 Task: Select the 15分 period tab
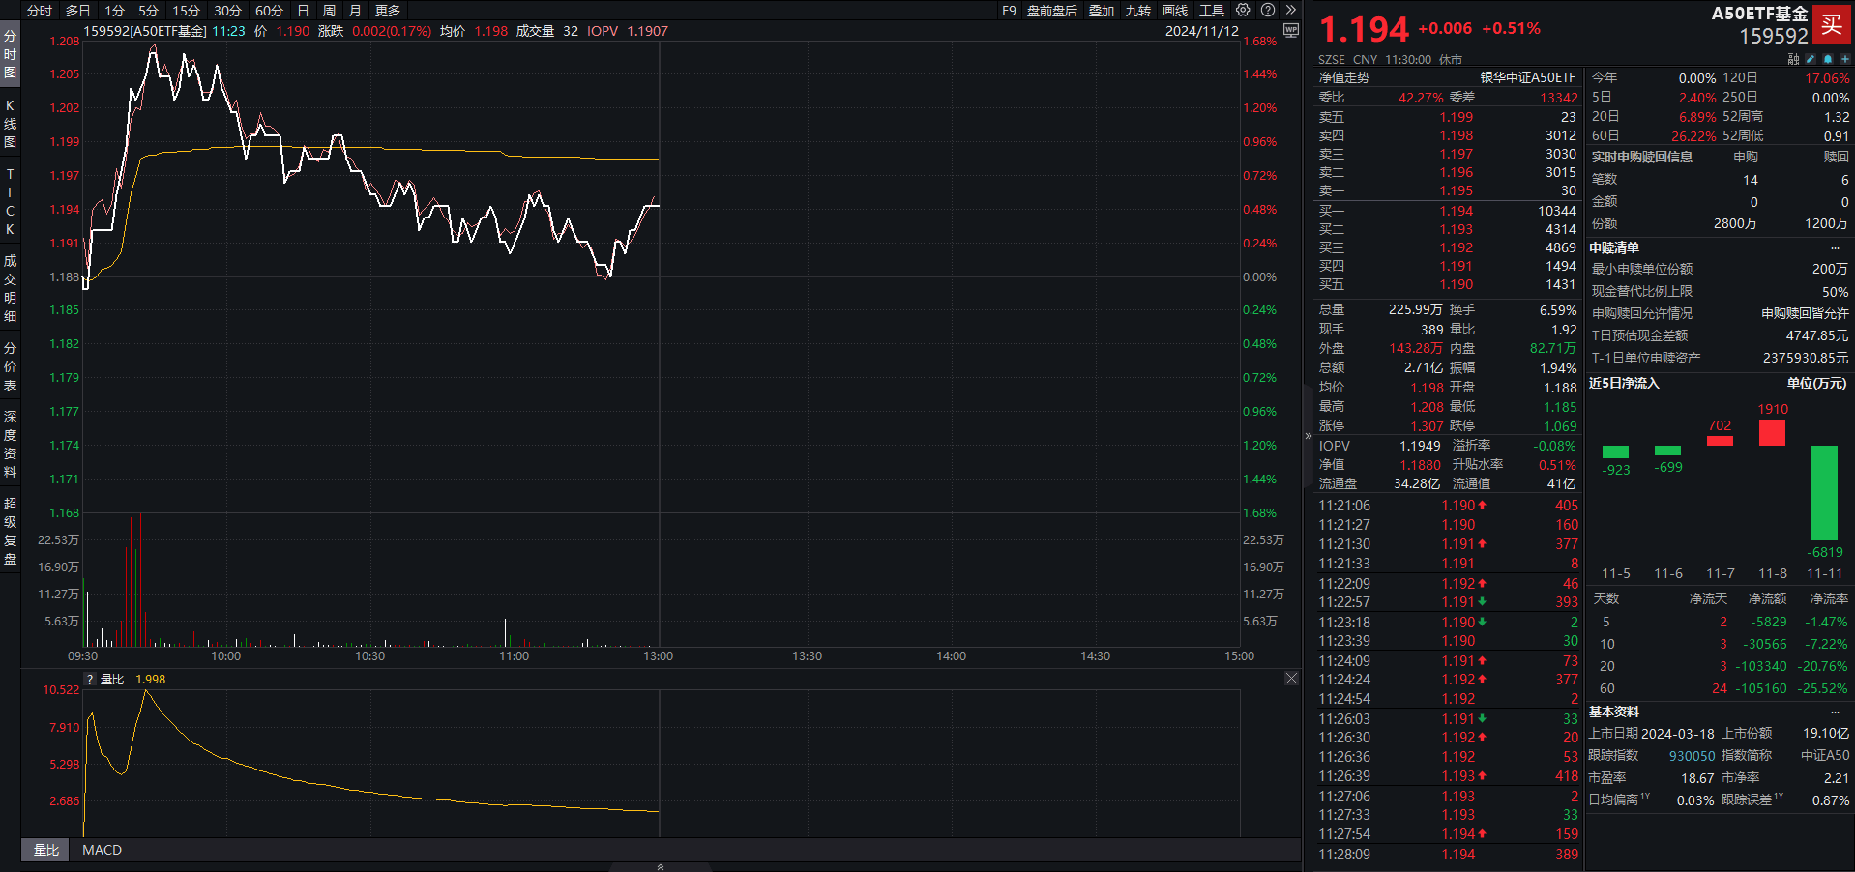[x=186, y=11]
